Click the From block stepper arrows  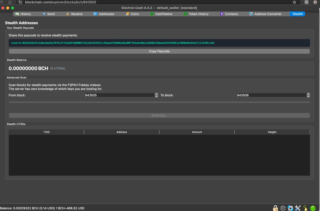click(x=156, y=95)
